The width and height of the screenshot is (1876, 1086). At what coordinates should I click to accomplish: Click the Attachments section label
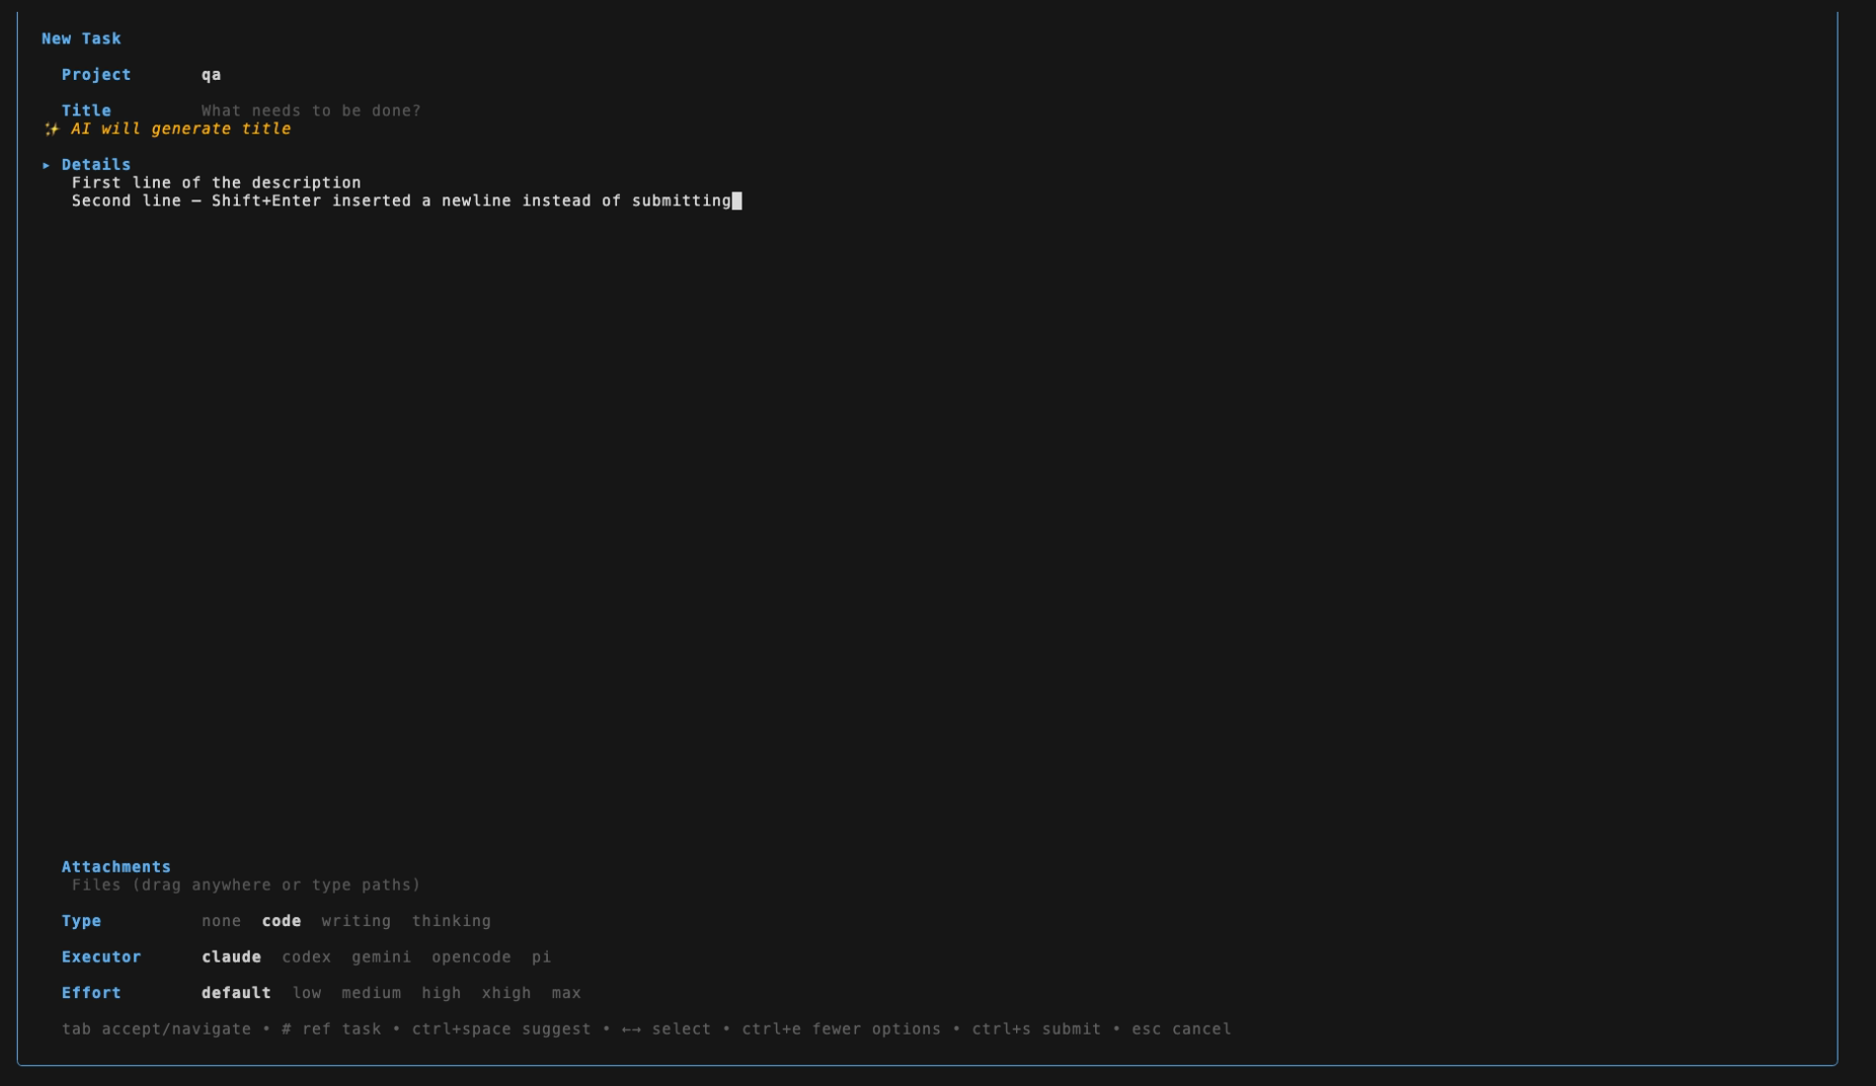(116, 867)
